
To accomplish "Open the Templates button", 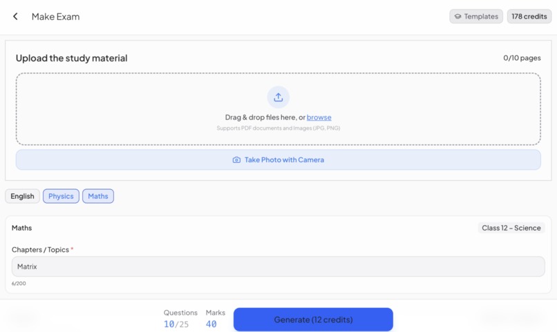I will (x=476, y=17).
